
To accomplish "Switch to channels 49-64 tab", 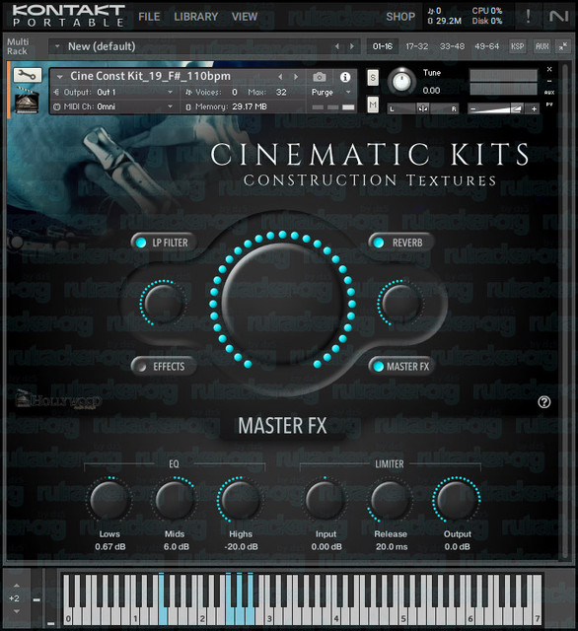I will [x=486, y=46].
